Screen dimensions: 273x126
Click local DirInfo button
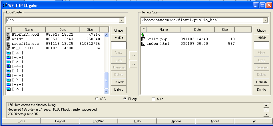119,89
